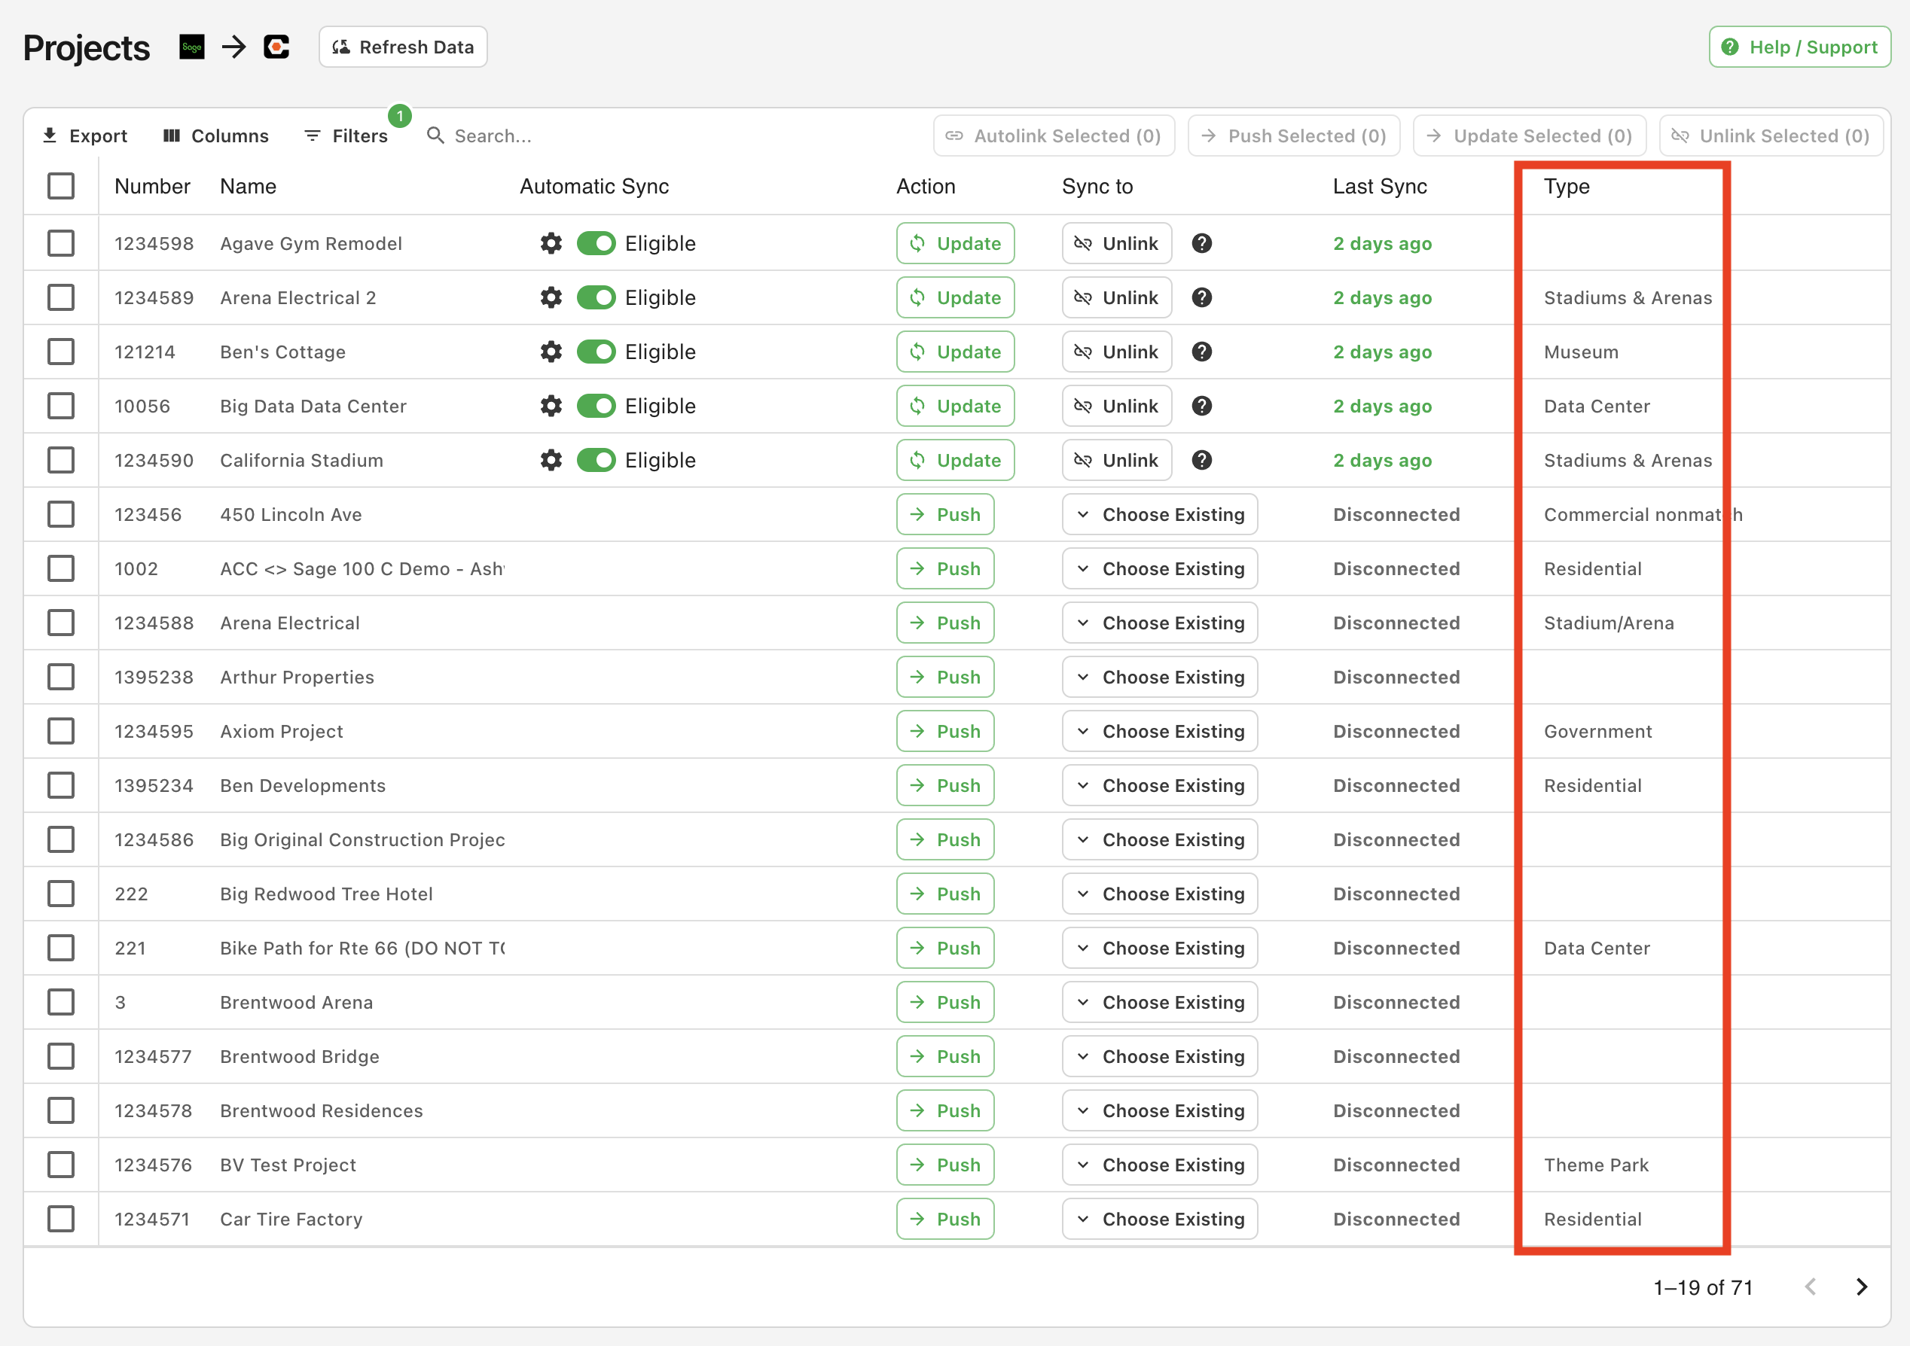Image resolution: width=1910 pixels, height=1346 pixels.
Task: Click the search magnifier icon
Action: click(x=435, y=135)
